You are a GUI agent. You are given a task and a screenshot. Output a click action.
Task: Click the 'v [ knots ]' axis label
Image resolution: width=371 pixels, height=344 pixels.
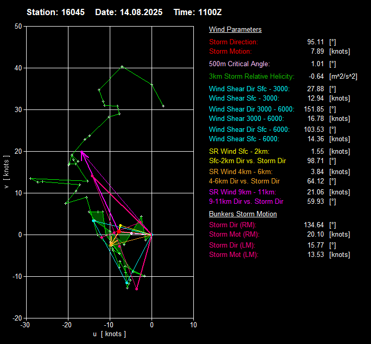(6, 172)
